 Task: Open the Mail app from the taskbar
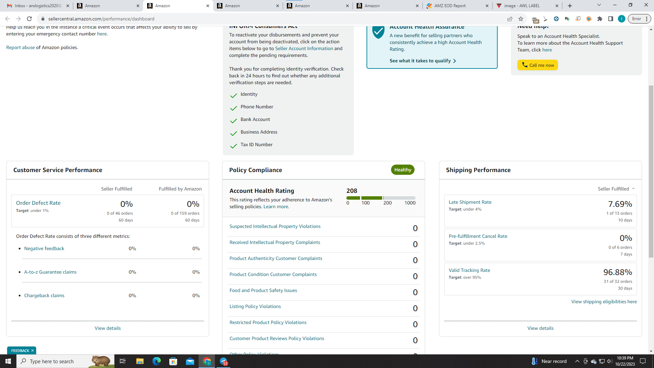point(190,361)
